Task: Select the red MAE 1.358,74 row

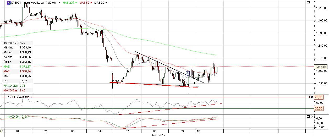Action: click(x=18, y=71)
